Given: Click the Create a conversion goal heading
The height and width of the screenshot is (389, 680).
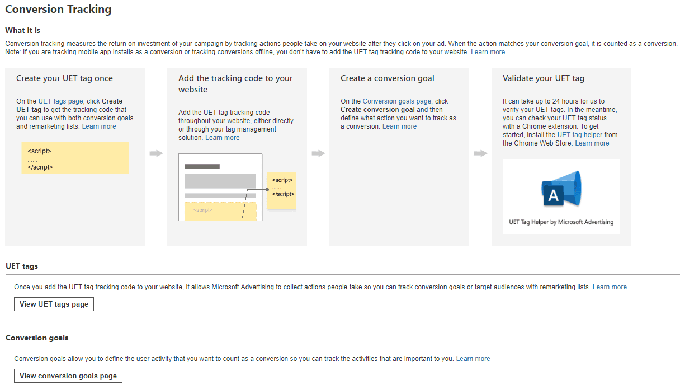Looking at the screenshot, I should click(x=388, y=78).
